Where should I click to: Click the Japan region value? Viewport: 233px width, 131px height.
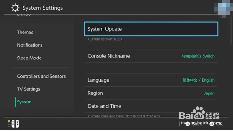[x=209, y=93]
